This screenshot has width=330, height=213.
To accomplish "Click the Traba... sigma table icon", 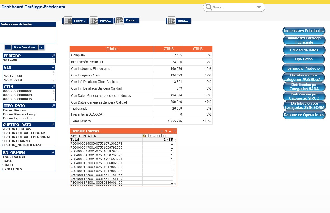I will point(119,20).
